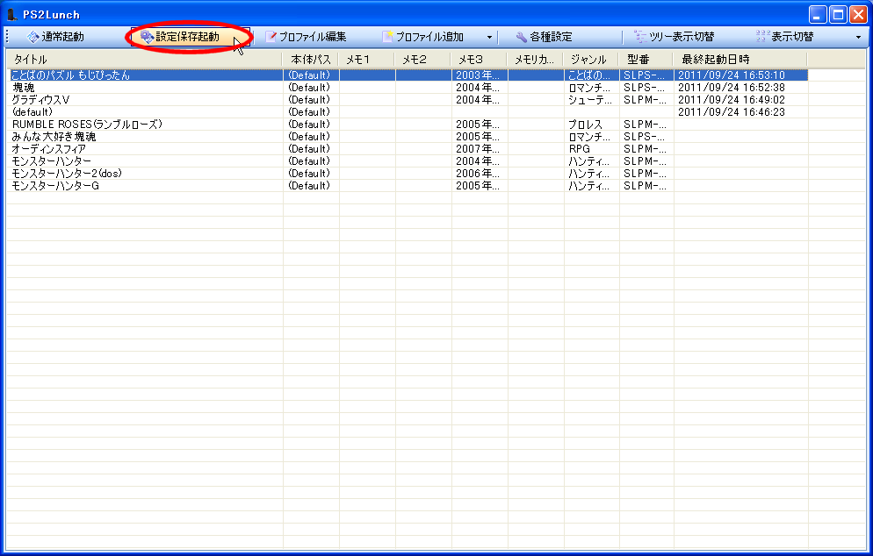Click date 2011/09/24 16:52:38

click(x=731, y=88)
